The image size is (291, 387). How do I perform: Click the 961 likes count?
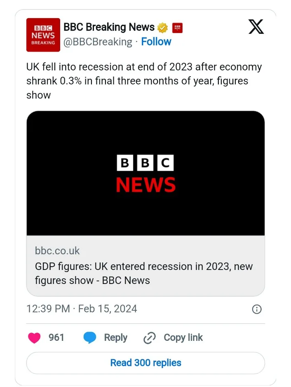coord(56,338)
